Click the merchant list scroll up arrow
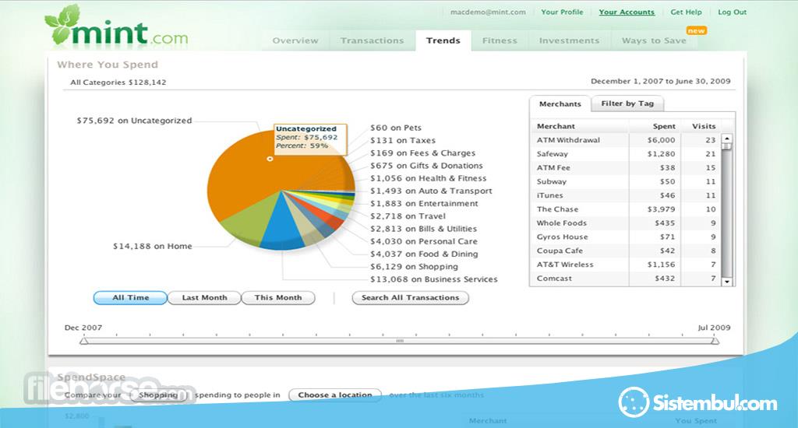This screenshot has width=798, height=428. click(x=727, y=139)
